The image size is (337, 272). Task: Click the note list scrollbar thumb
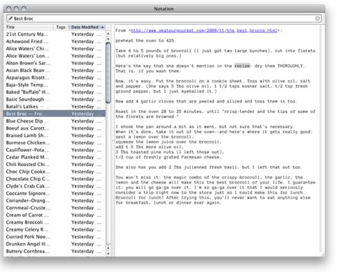coord(108,73)
